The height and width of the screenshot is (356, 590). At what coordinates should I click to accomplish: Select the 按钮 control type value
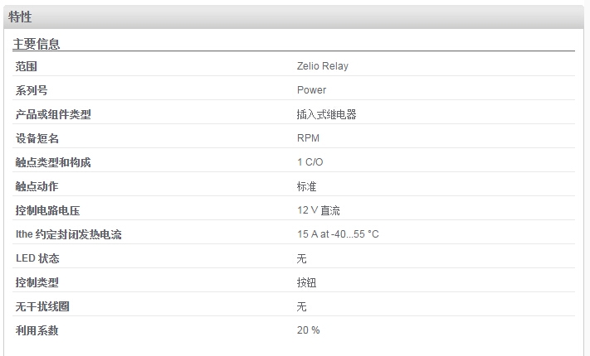point(306,283)
